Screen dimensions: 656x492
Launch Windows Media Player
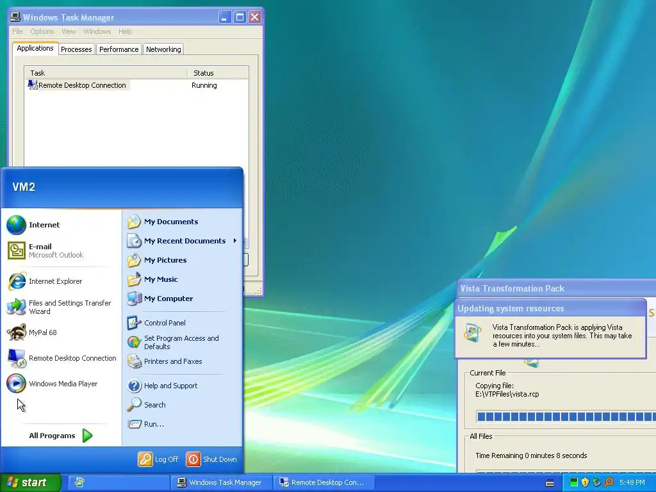point(53,384)
